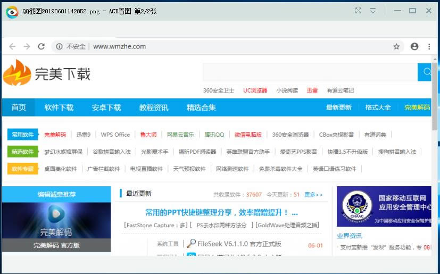The image size is (440, 274).
Task: Toggle fullscreen view icon in title bar
Action: point(358,11)
